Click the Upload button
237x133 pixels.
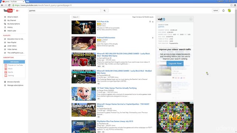pos(216,11)
